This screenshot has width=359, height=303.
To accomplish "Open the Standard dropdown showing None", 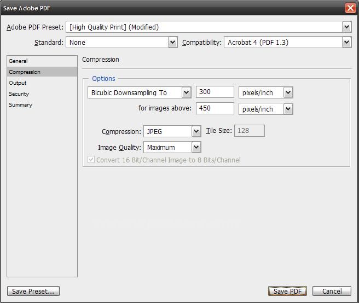I will click(x=121, y=42).
